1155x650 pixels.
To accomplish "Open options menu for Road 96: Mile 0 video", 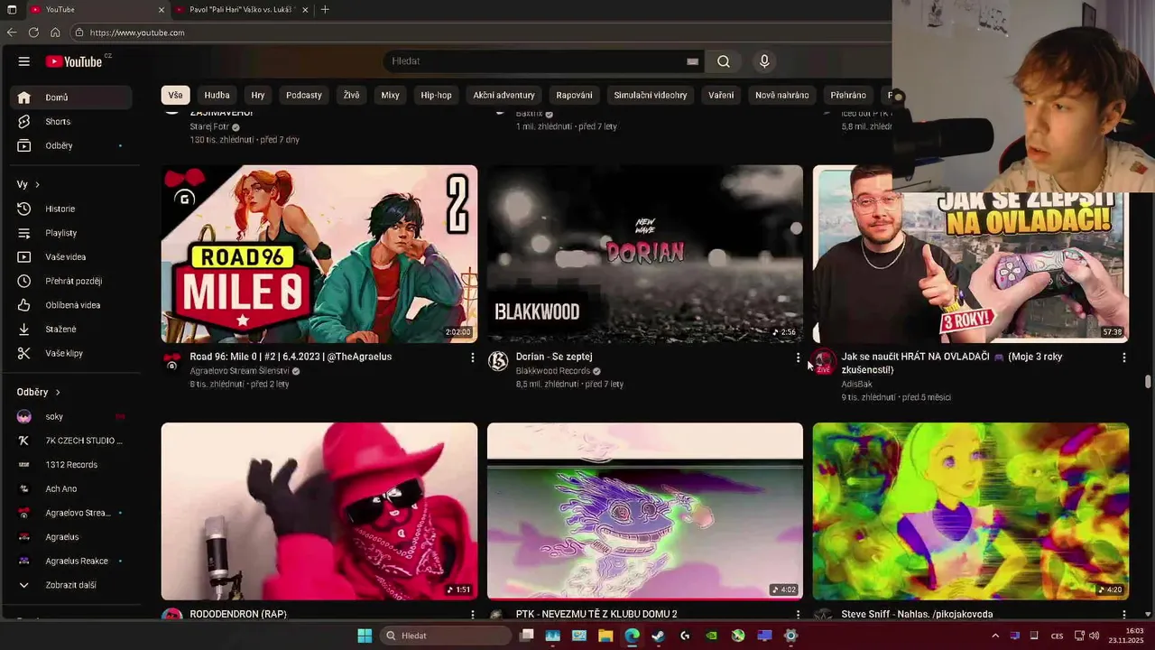I will (472, 357).
